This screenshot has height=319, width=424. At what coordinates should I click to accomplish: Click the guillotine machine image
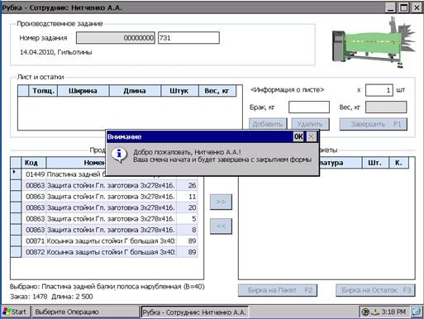coord(373,43)
